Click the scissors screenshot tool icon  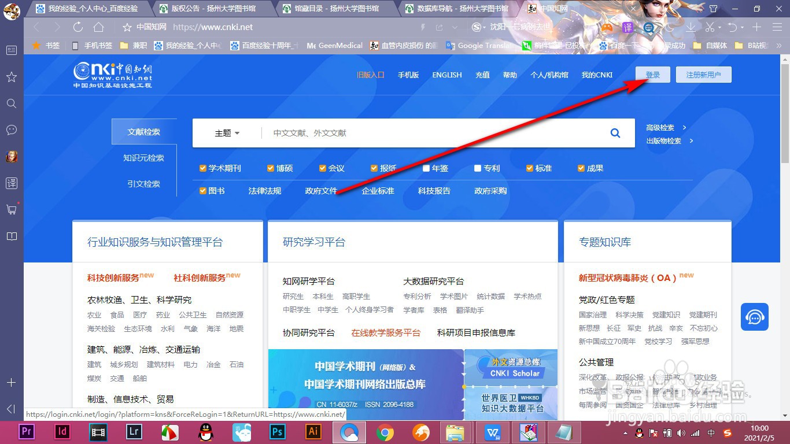pos(710,27)
